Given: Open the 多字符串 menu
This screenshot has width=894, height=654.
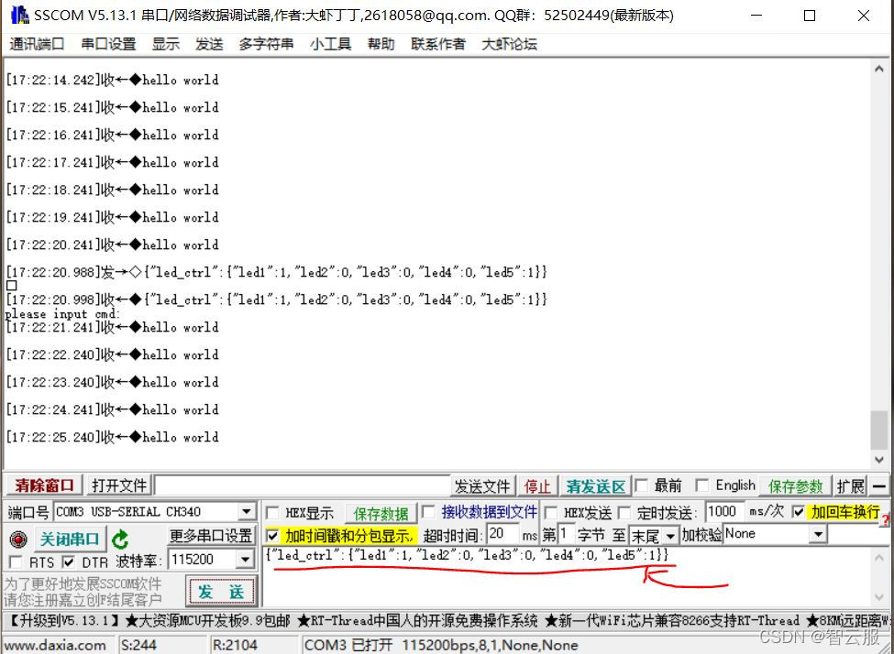Looking at the screenshot, I should tap(266, 44).
